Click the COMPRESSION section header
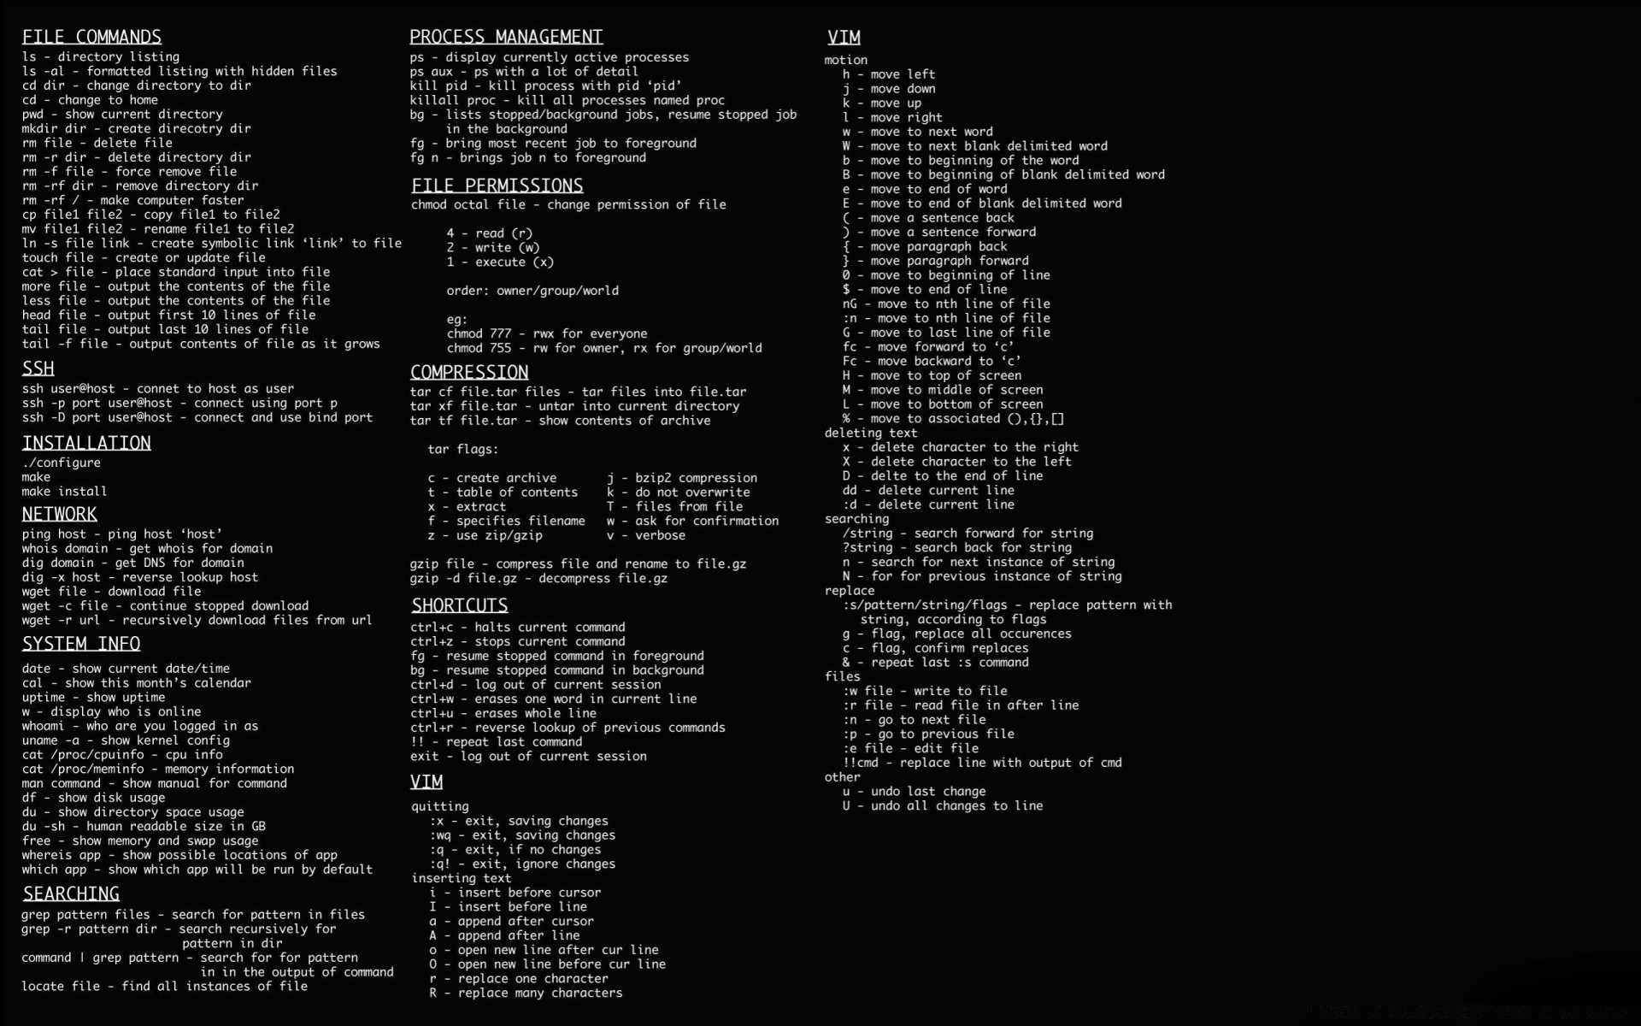 tap(468, 371)
